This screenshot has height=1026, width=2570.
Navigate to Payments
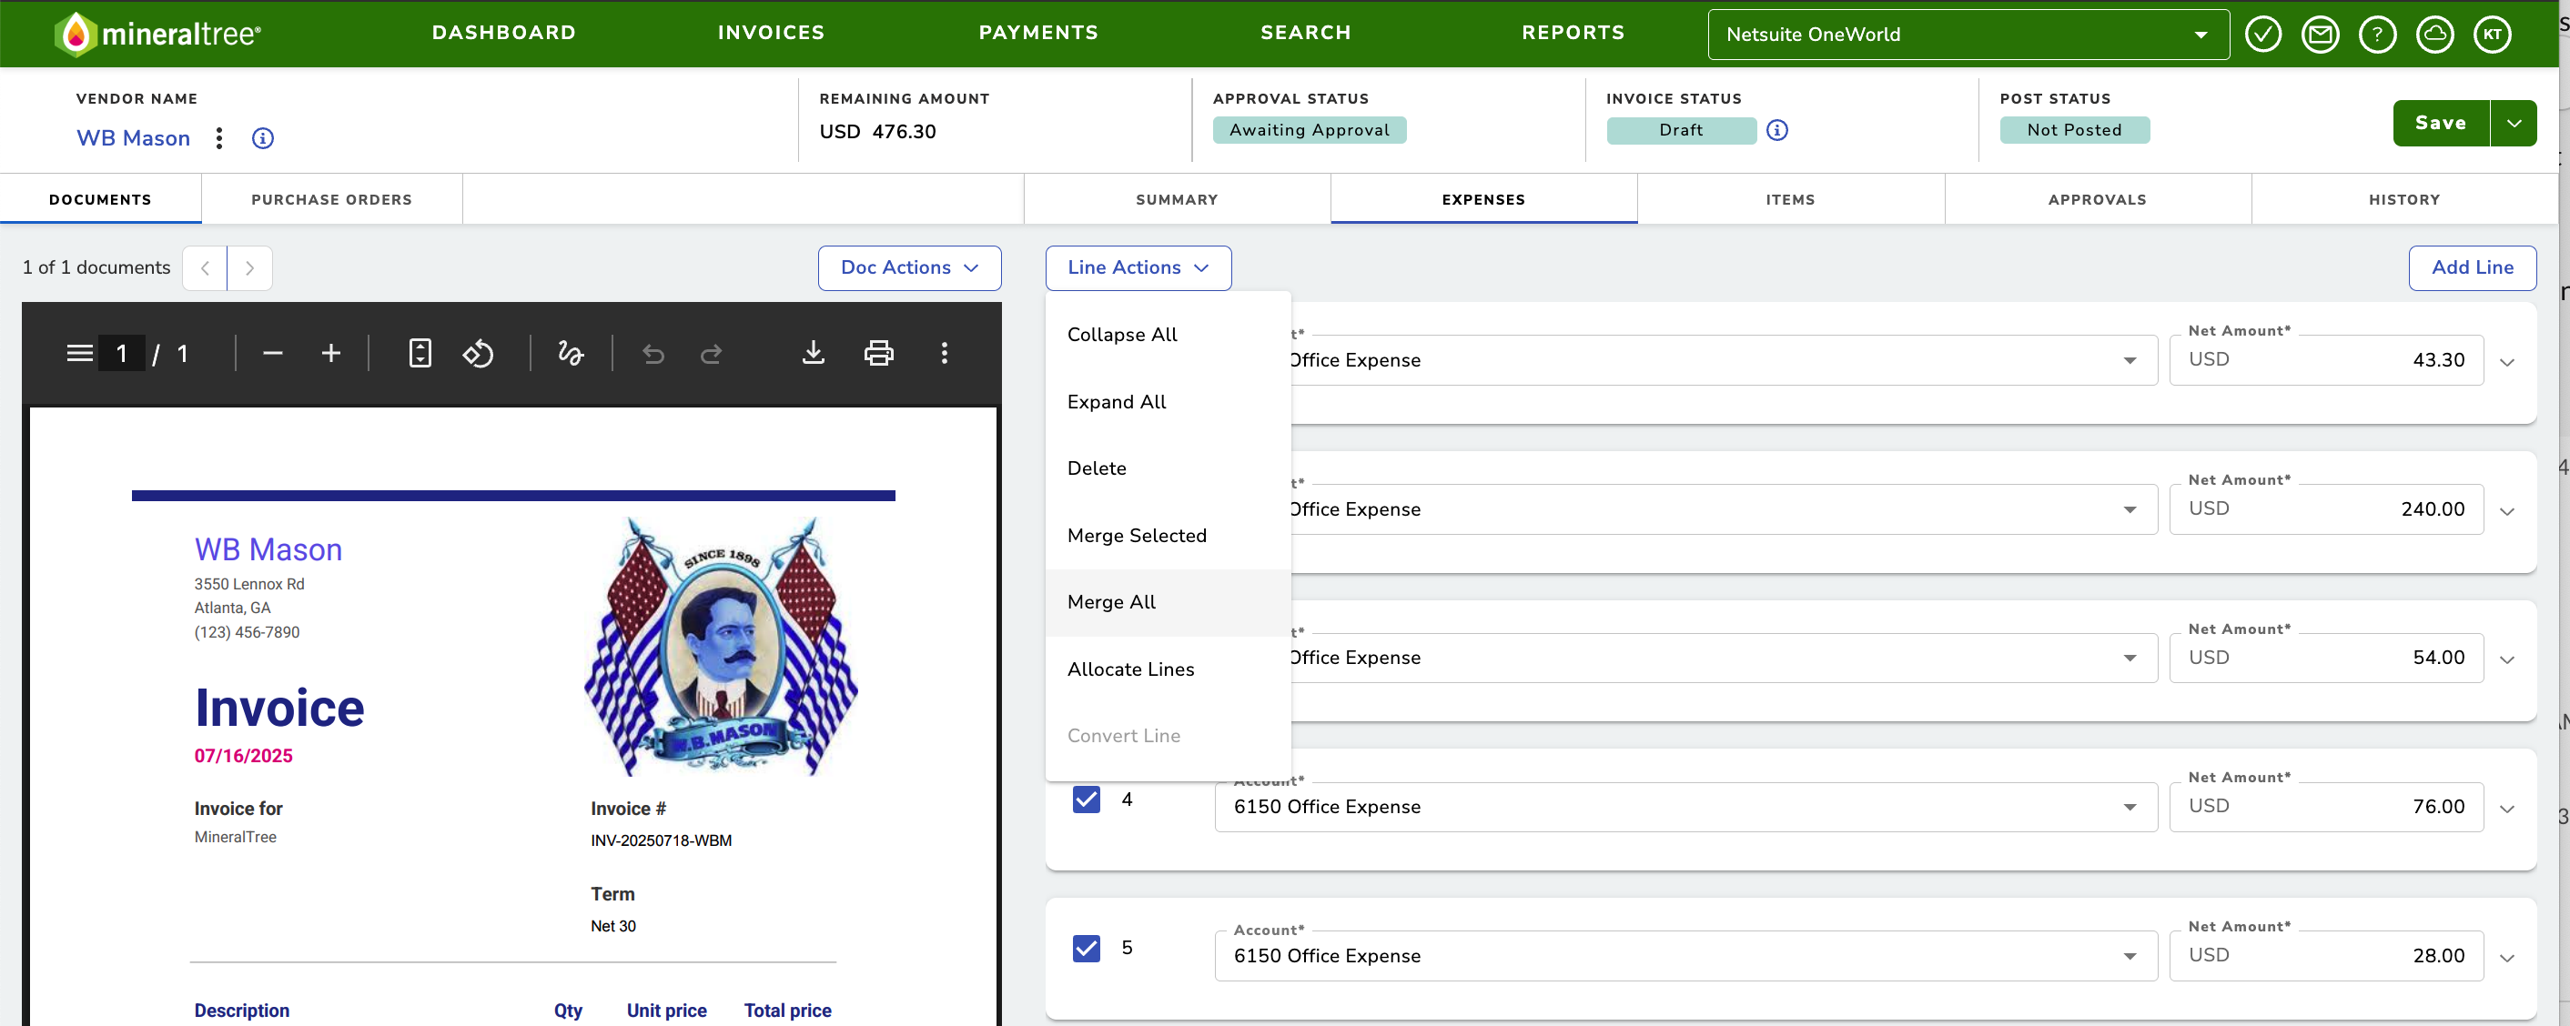pos(1037,33)
